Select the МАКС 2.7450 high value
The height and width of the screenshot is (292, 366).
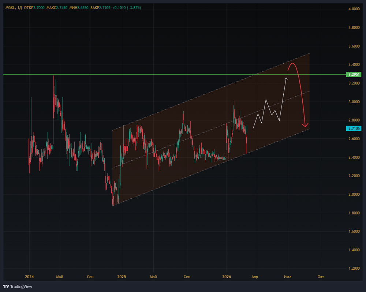[x=57, y=8]
